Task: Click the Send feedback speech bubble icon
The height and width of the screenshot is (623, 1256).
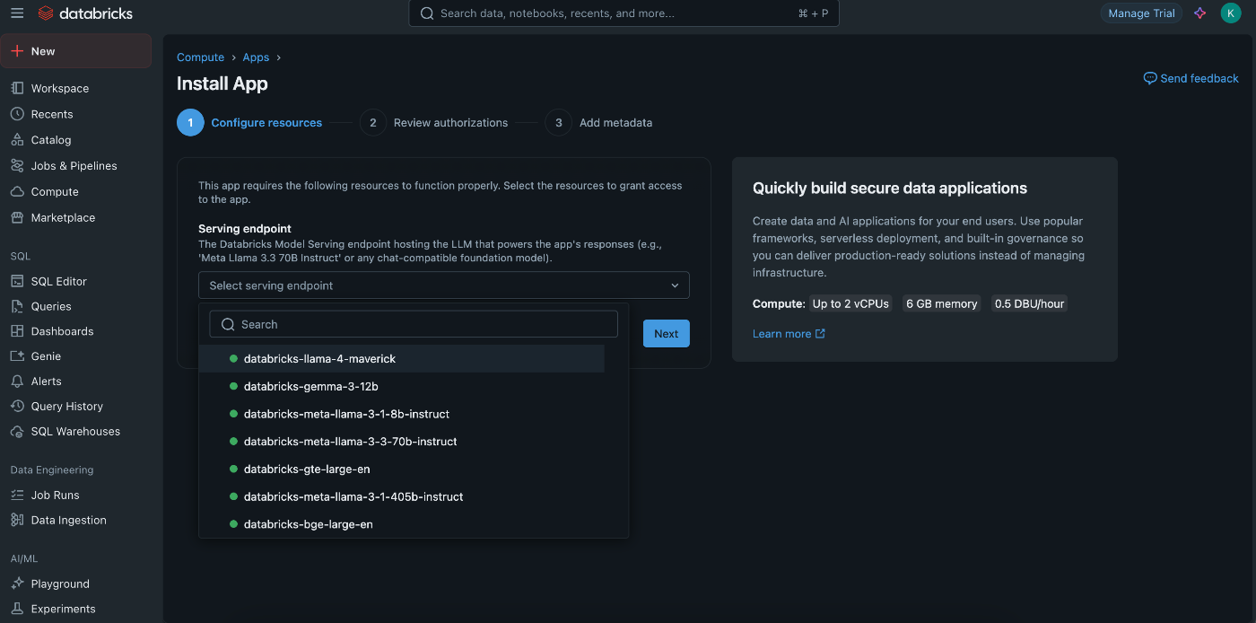Action: (1150, 78)
